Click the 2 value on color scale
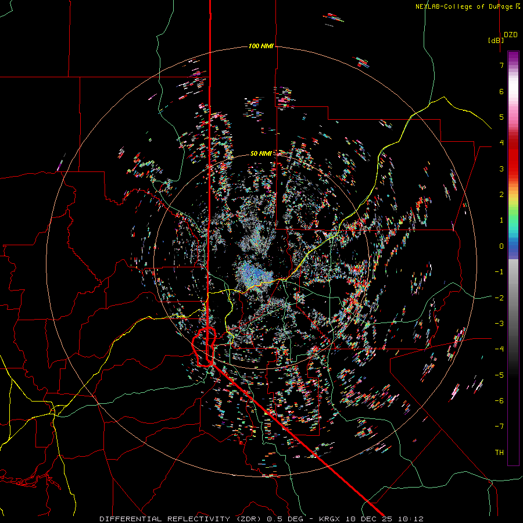 (501, 195)
